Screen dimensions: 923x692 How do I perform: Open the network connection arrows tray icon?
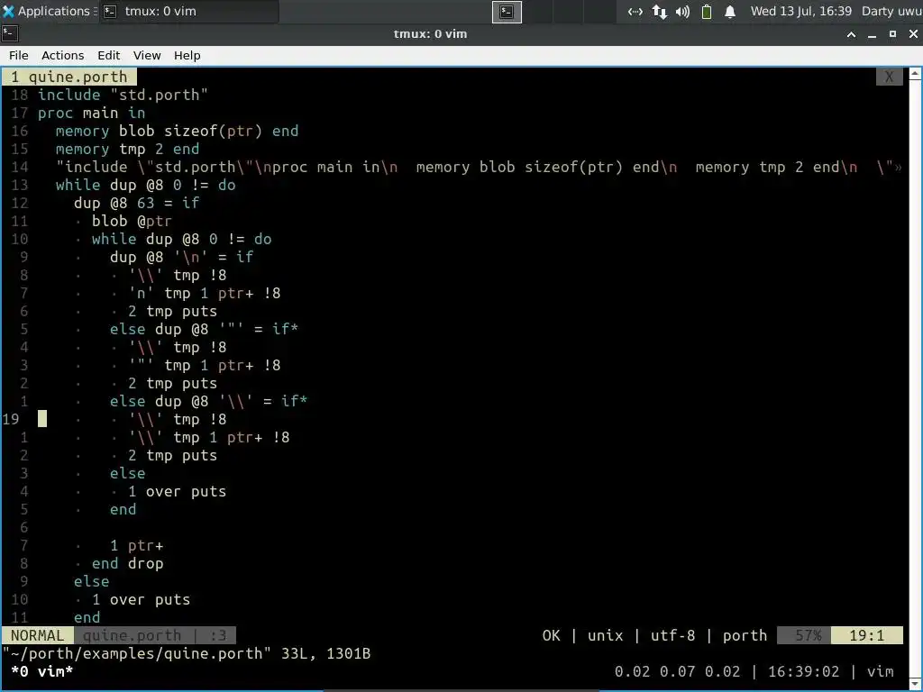click(x=635, y=11)
